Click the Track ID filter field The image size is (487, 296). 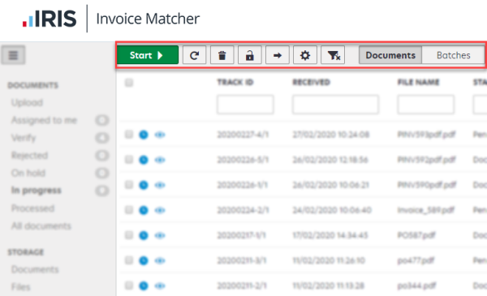tap(245, 105)
